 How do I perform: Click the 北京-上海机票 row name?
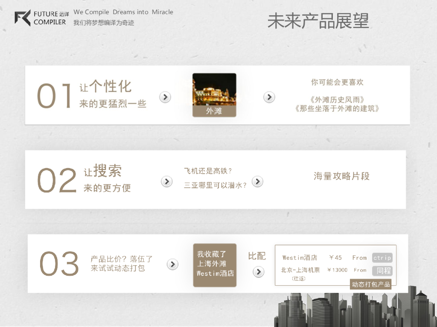300,270
